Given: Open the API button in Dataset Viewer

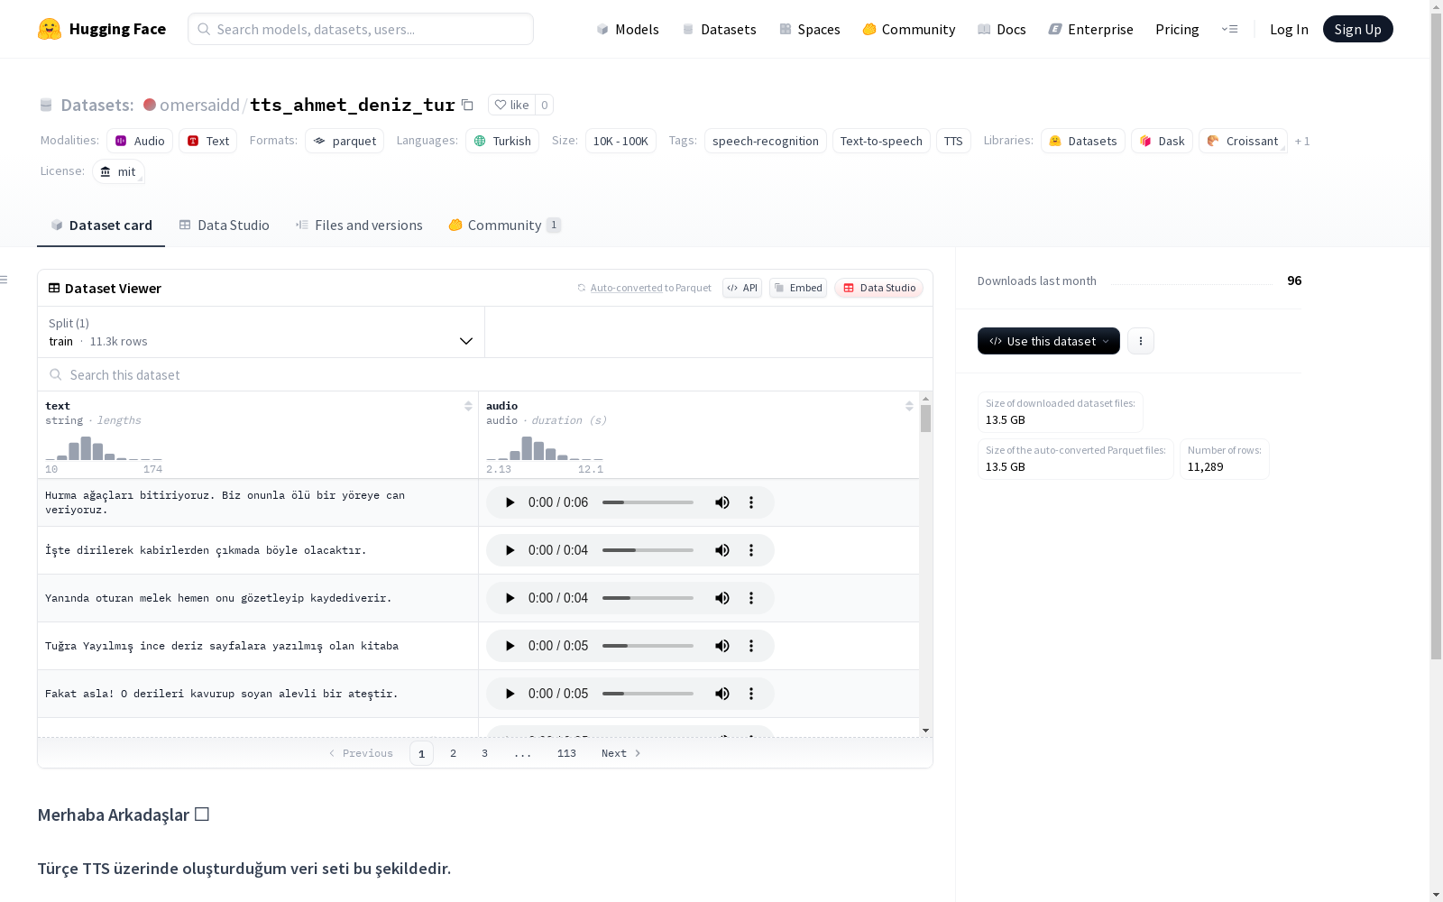Looking at the screenshot, I should pyautogui.click(x=742, y=288).
